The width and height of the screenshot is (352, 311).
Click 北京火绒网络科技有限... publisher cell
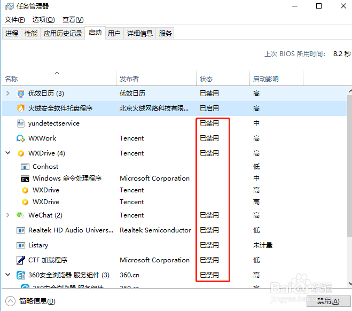click(x=154, y=108)
